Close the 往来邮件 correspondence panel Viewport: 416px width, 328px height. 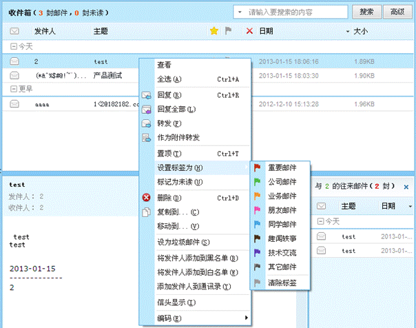pyautogui.click(x=406, y=187)
